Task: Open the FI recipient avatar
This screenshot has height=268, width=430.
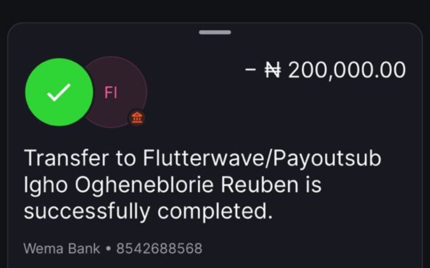Action: click(x=115, y=92)
